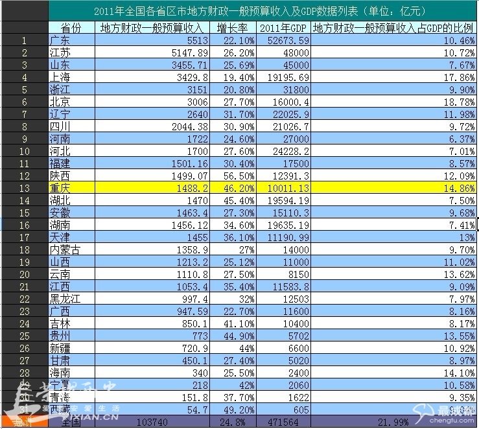Select revenue value 3455.71
This screenshot has width=479, height=429.
152,65
